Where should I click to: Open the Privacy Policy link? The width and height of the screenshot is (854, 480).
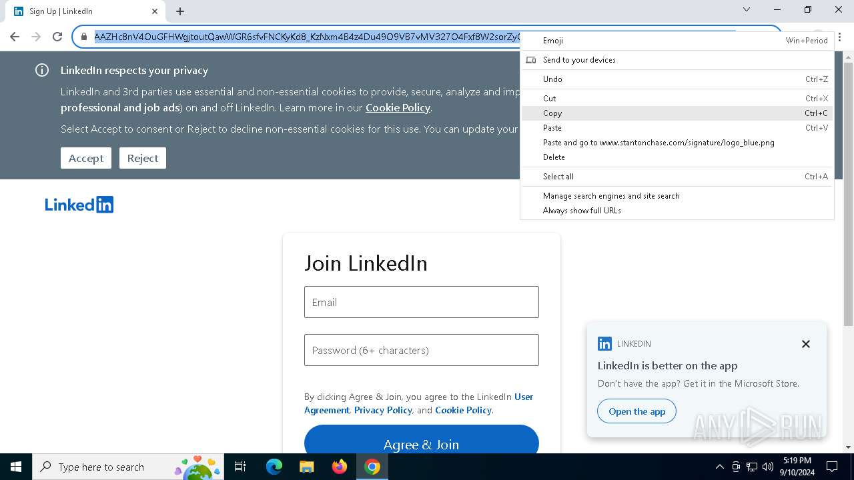pos(383,410)
